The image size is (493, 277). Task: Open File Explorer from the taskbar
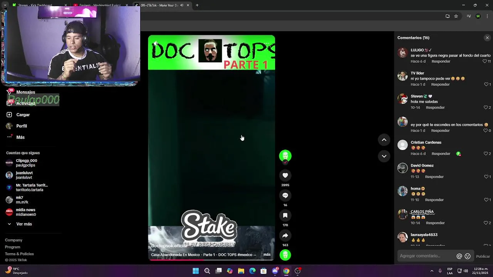241,271
